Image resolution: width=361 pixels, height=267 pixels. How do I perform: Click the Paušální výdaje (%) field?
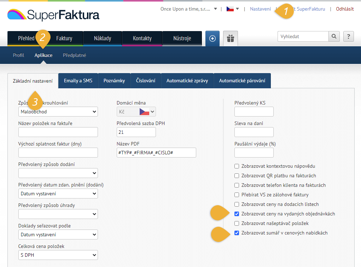[x=254, y=153]
